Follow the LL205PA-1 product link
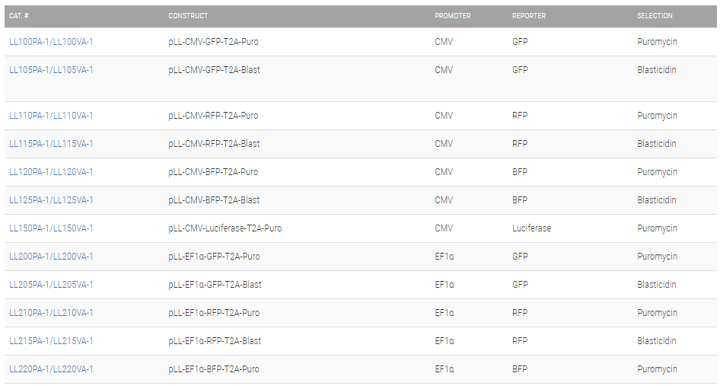Viewport: 720px width, 386px height. (x=29, y=285)
